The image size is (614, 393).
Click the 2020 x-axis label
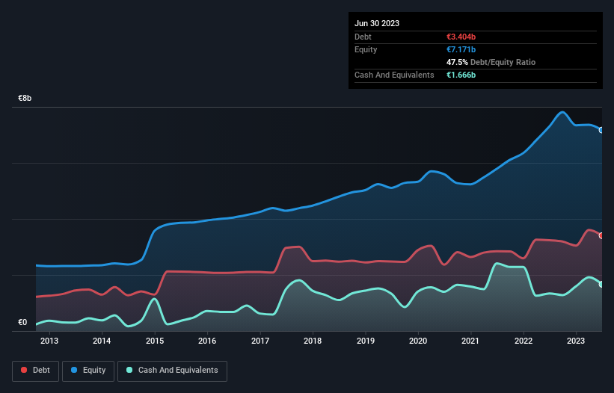pyautogui.click(x=418, y=341)
